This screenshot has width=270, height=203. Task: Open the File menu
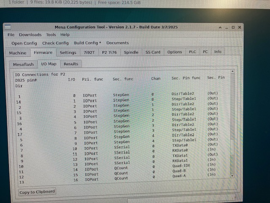[x=11, y=35]
